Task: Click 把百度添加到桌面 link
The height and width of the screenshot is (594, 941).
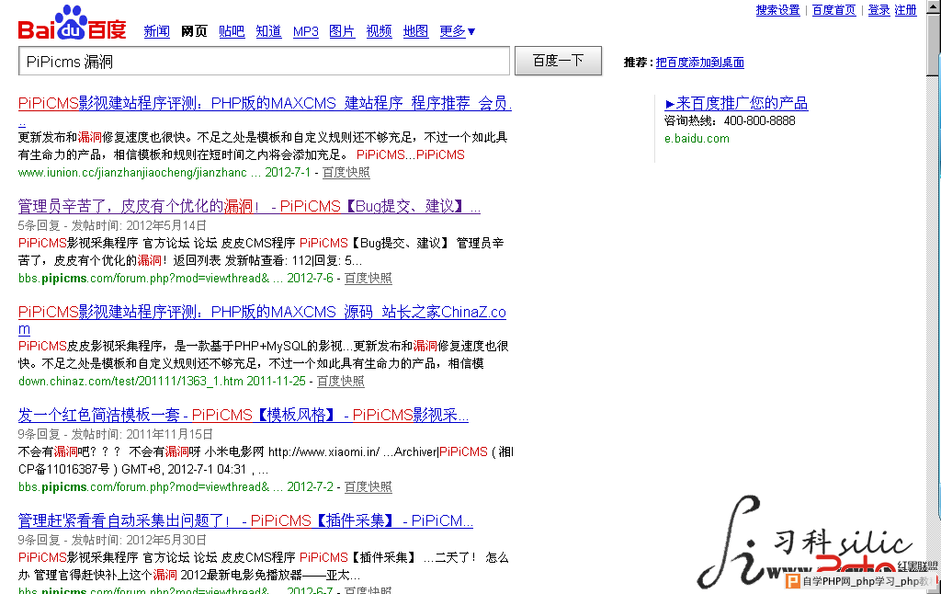Action: pyautogui.click(x=699, y=63)
